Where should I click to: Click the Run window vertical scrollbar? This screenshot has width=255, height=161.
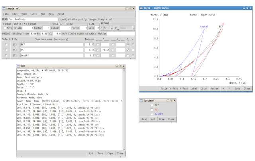click(x=124, y=109)
